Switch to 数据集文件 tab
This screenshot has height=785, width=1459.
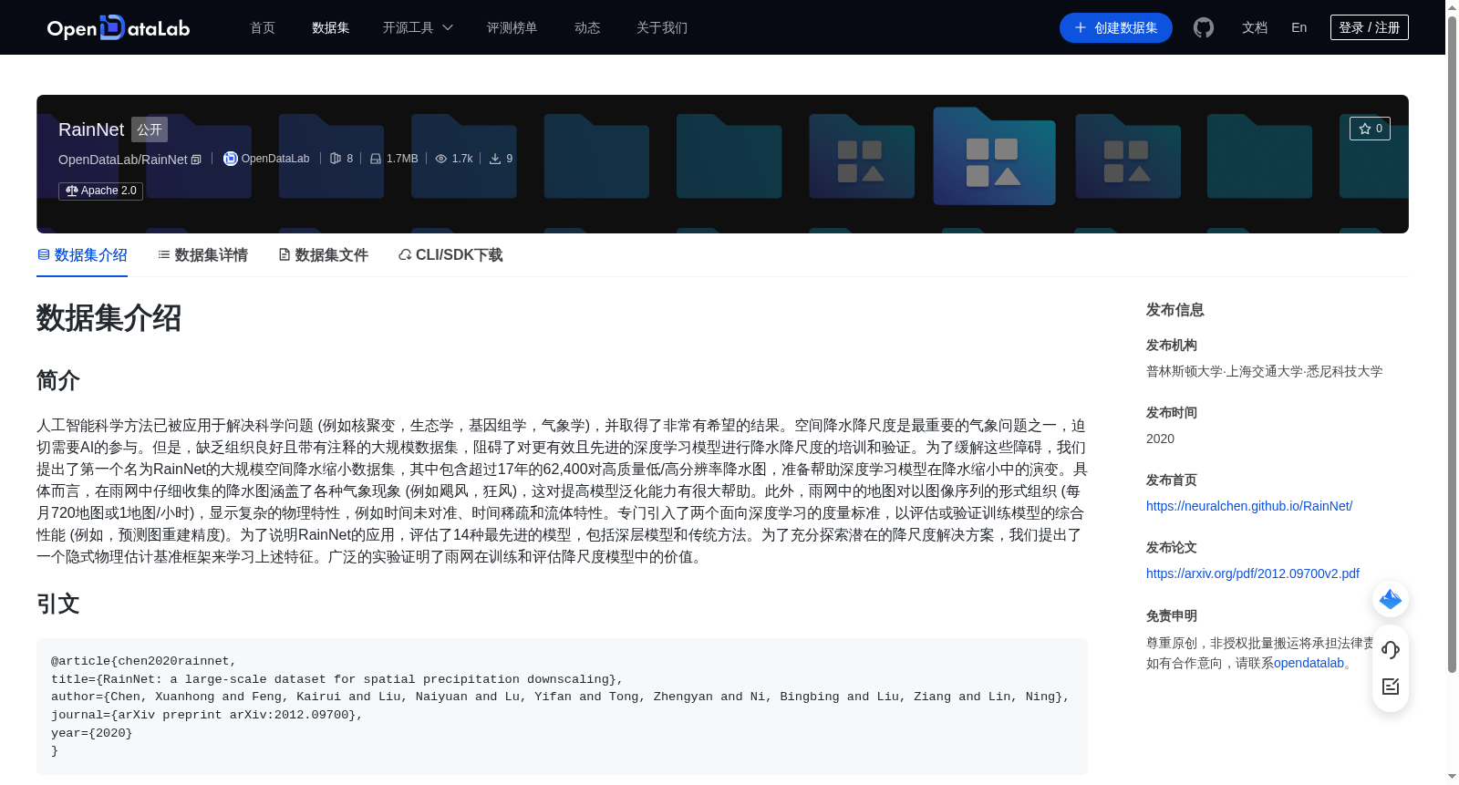[323, 255]
